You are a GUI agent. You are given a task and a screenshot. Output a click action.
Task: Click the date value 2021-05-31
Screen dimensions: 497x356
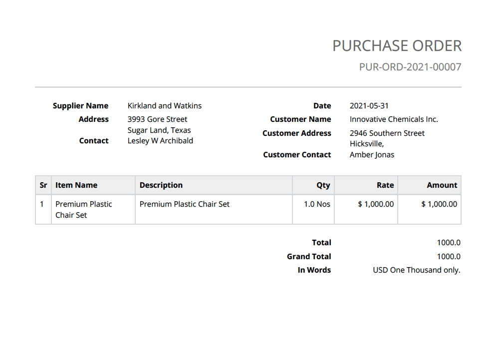coord(369,106)
